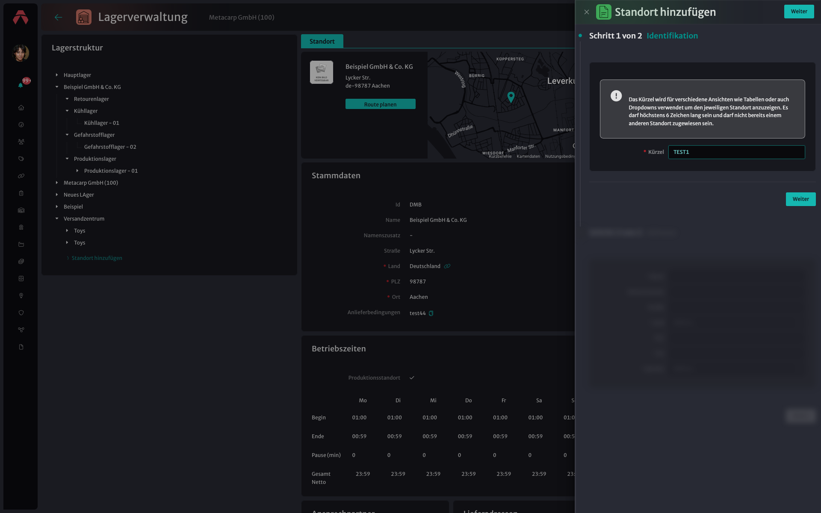
Task: Open the shield sidebar icon
Action: (x=21, y=313)
